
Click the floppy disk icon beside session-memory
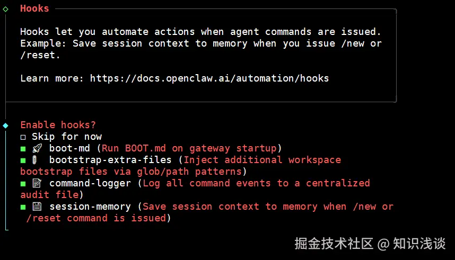tap(37, 207)
